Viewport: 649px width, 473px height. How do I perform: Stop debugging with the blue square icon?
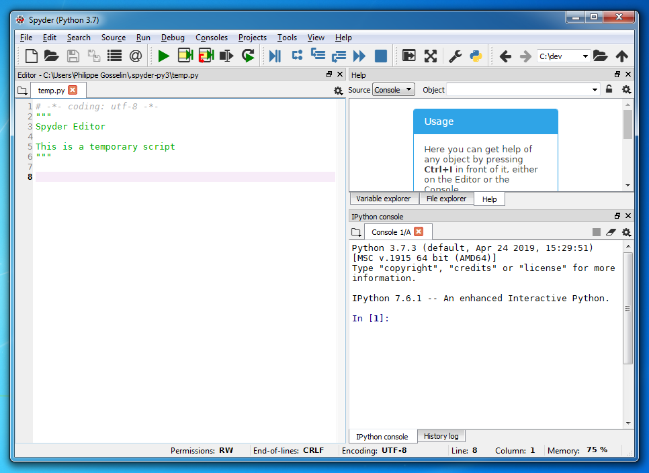click(x=381, y=56)
